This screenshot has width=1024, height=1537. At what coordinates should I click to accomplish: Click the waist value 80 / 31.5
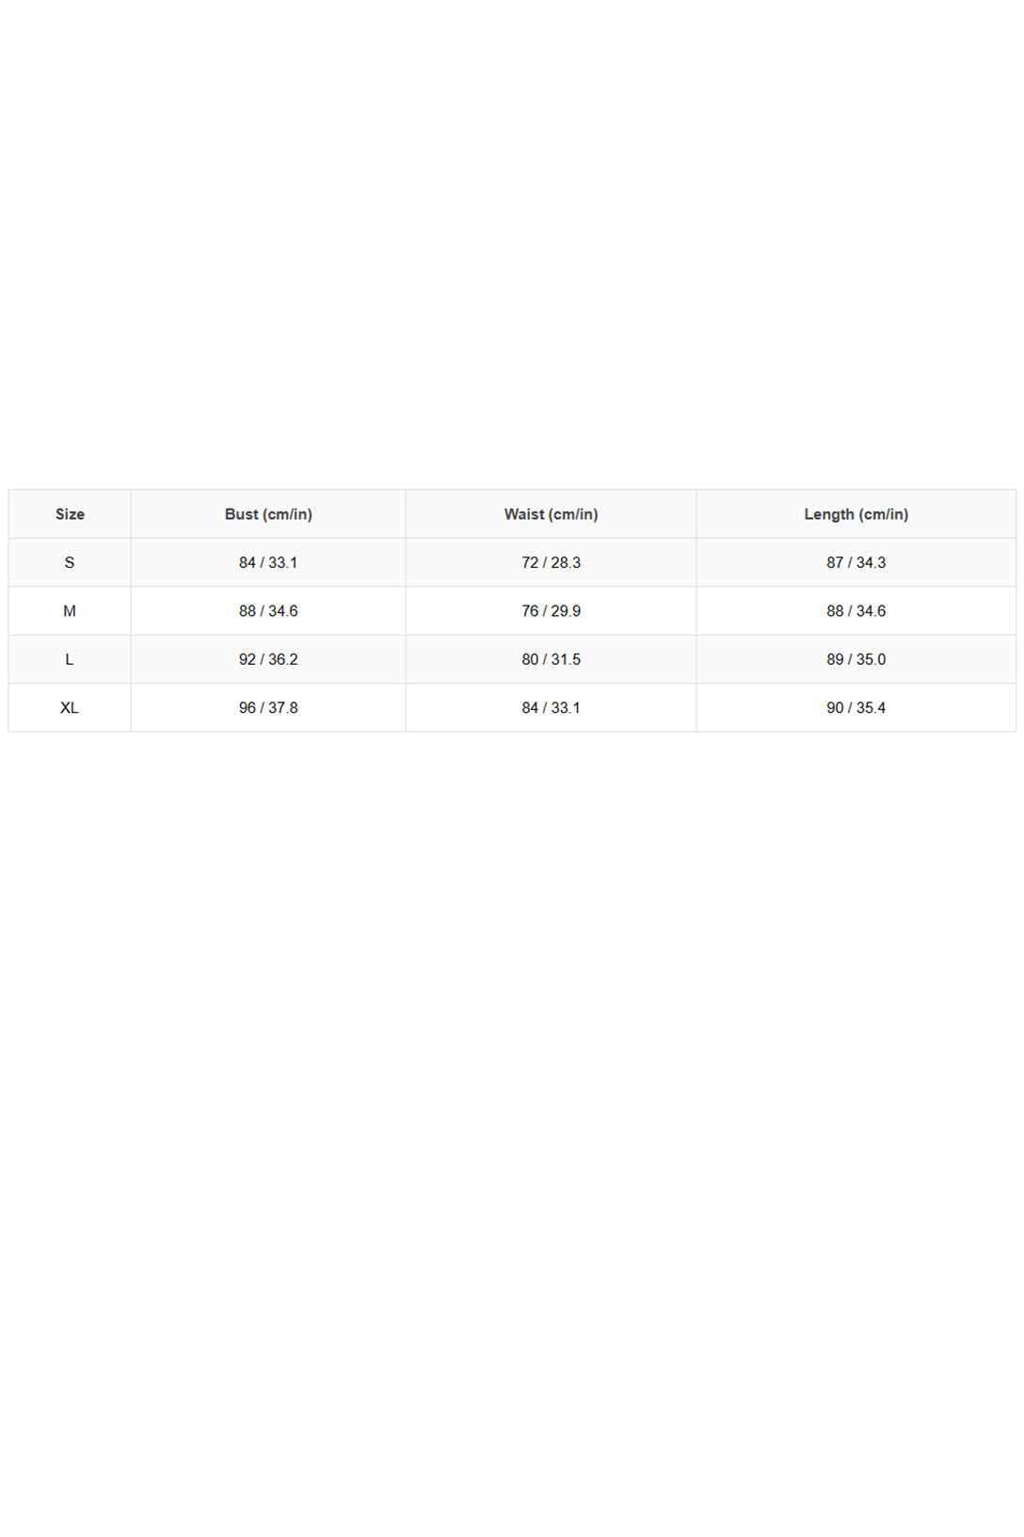(x=552, y=659)
